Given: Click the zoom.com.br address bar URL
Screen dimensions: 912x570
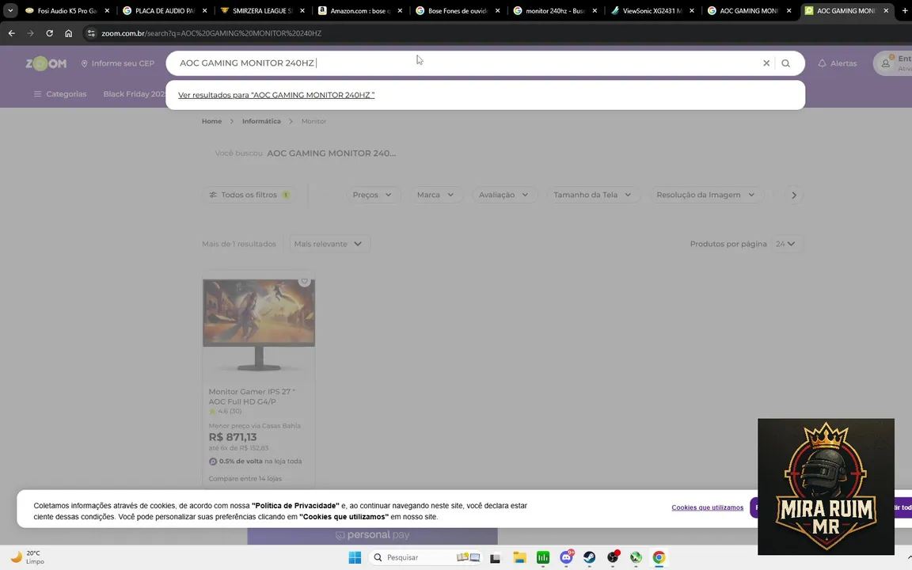Looking at the screenshot, I should pyautogui.click(x=211, y=33).
